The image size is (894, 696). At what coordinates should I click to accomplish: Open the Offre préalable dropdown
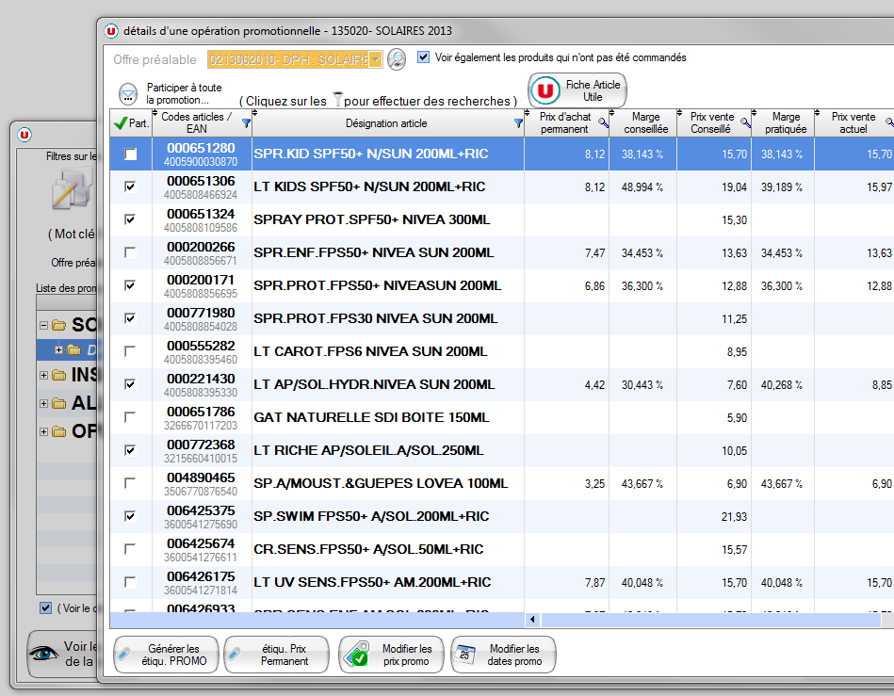coord(376,60)
